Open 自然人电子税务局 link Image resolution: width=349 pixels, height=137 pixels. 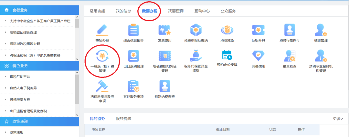(x=23, y=88)
